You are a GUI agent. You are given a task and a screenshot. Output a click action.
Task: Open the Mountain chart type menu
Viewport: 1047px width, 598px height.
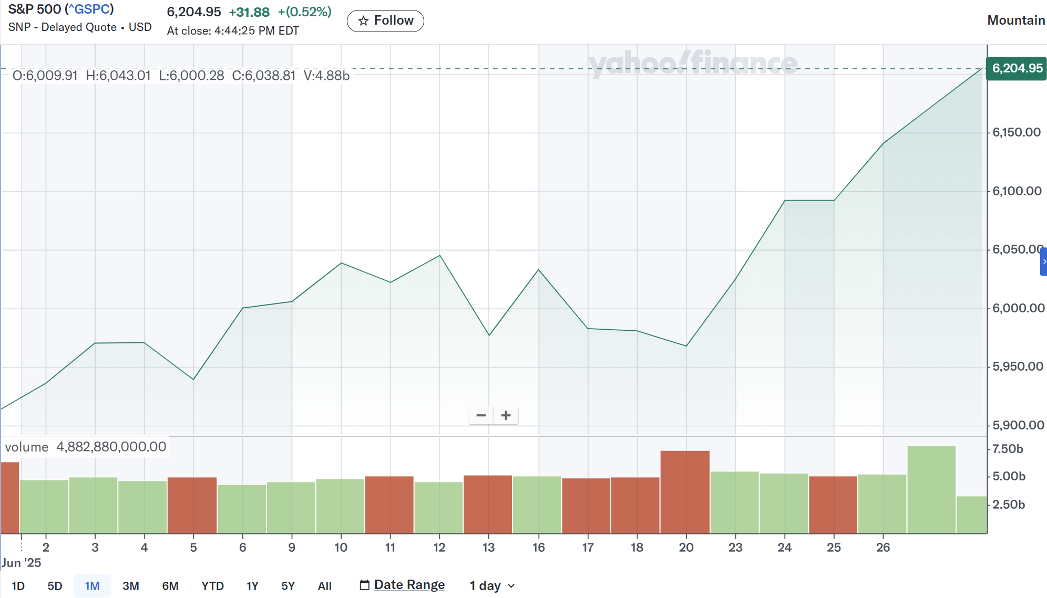click(x=1015, y=20)
